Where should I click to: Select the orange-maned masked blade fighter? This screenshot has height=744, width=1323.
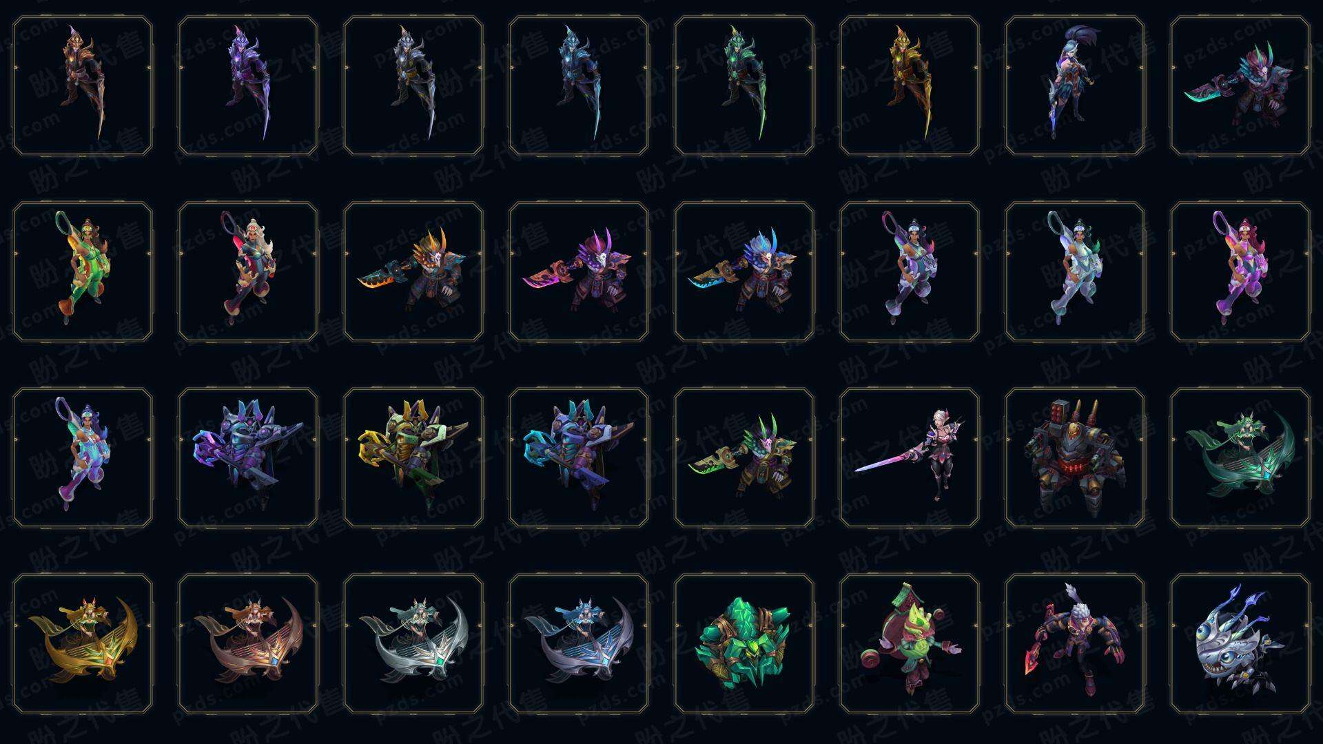pyautogui.click(x=413, y=271)
